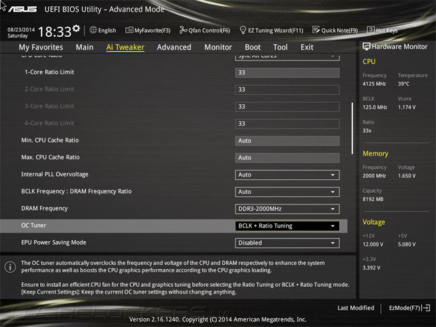This screenshot has width=436, height=327.
Task: Open BCLK Frequency : DRAM Frequency Ratio dropdown
Action: click(287, 192)
